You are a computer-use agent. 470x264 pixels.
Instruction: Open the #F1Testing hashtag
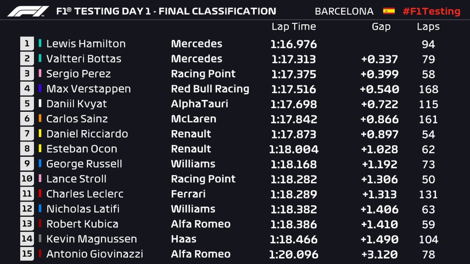pyautogui.click(x=431, y=11)
